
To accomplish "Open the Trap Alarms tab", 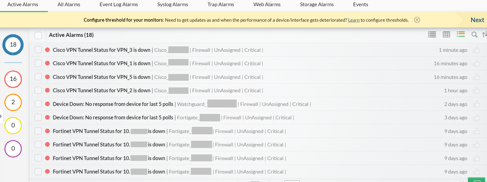I will pyautogui.click(x=220, y=4).
